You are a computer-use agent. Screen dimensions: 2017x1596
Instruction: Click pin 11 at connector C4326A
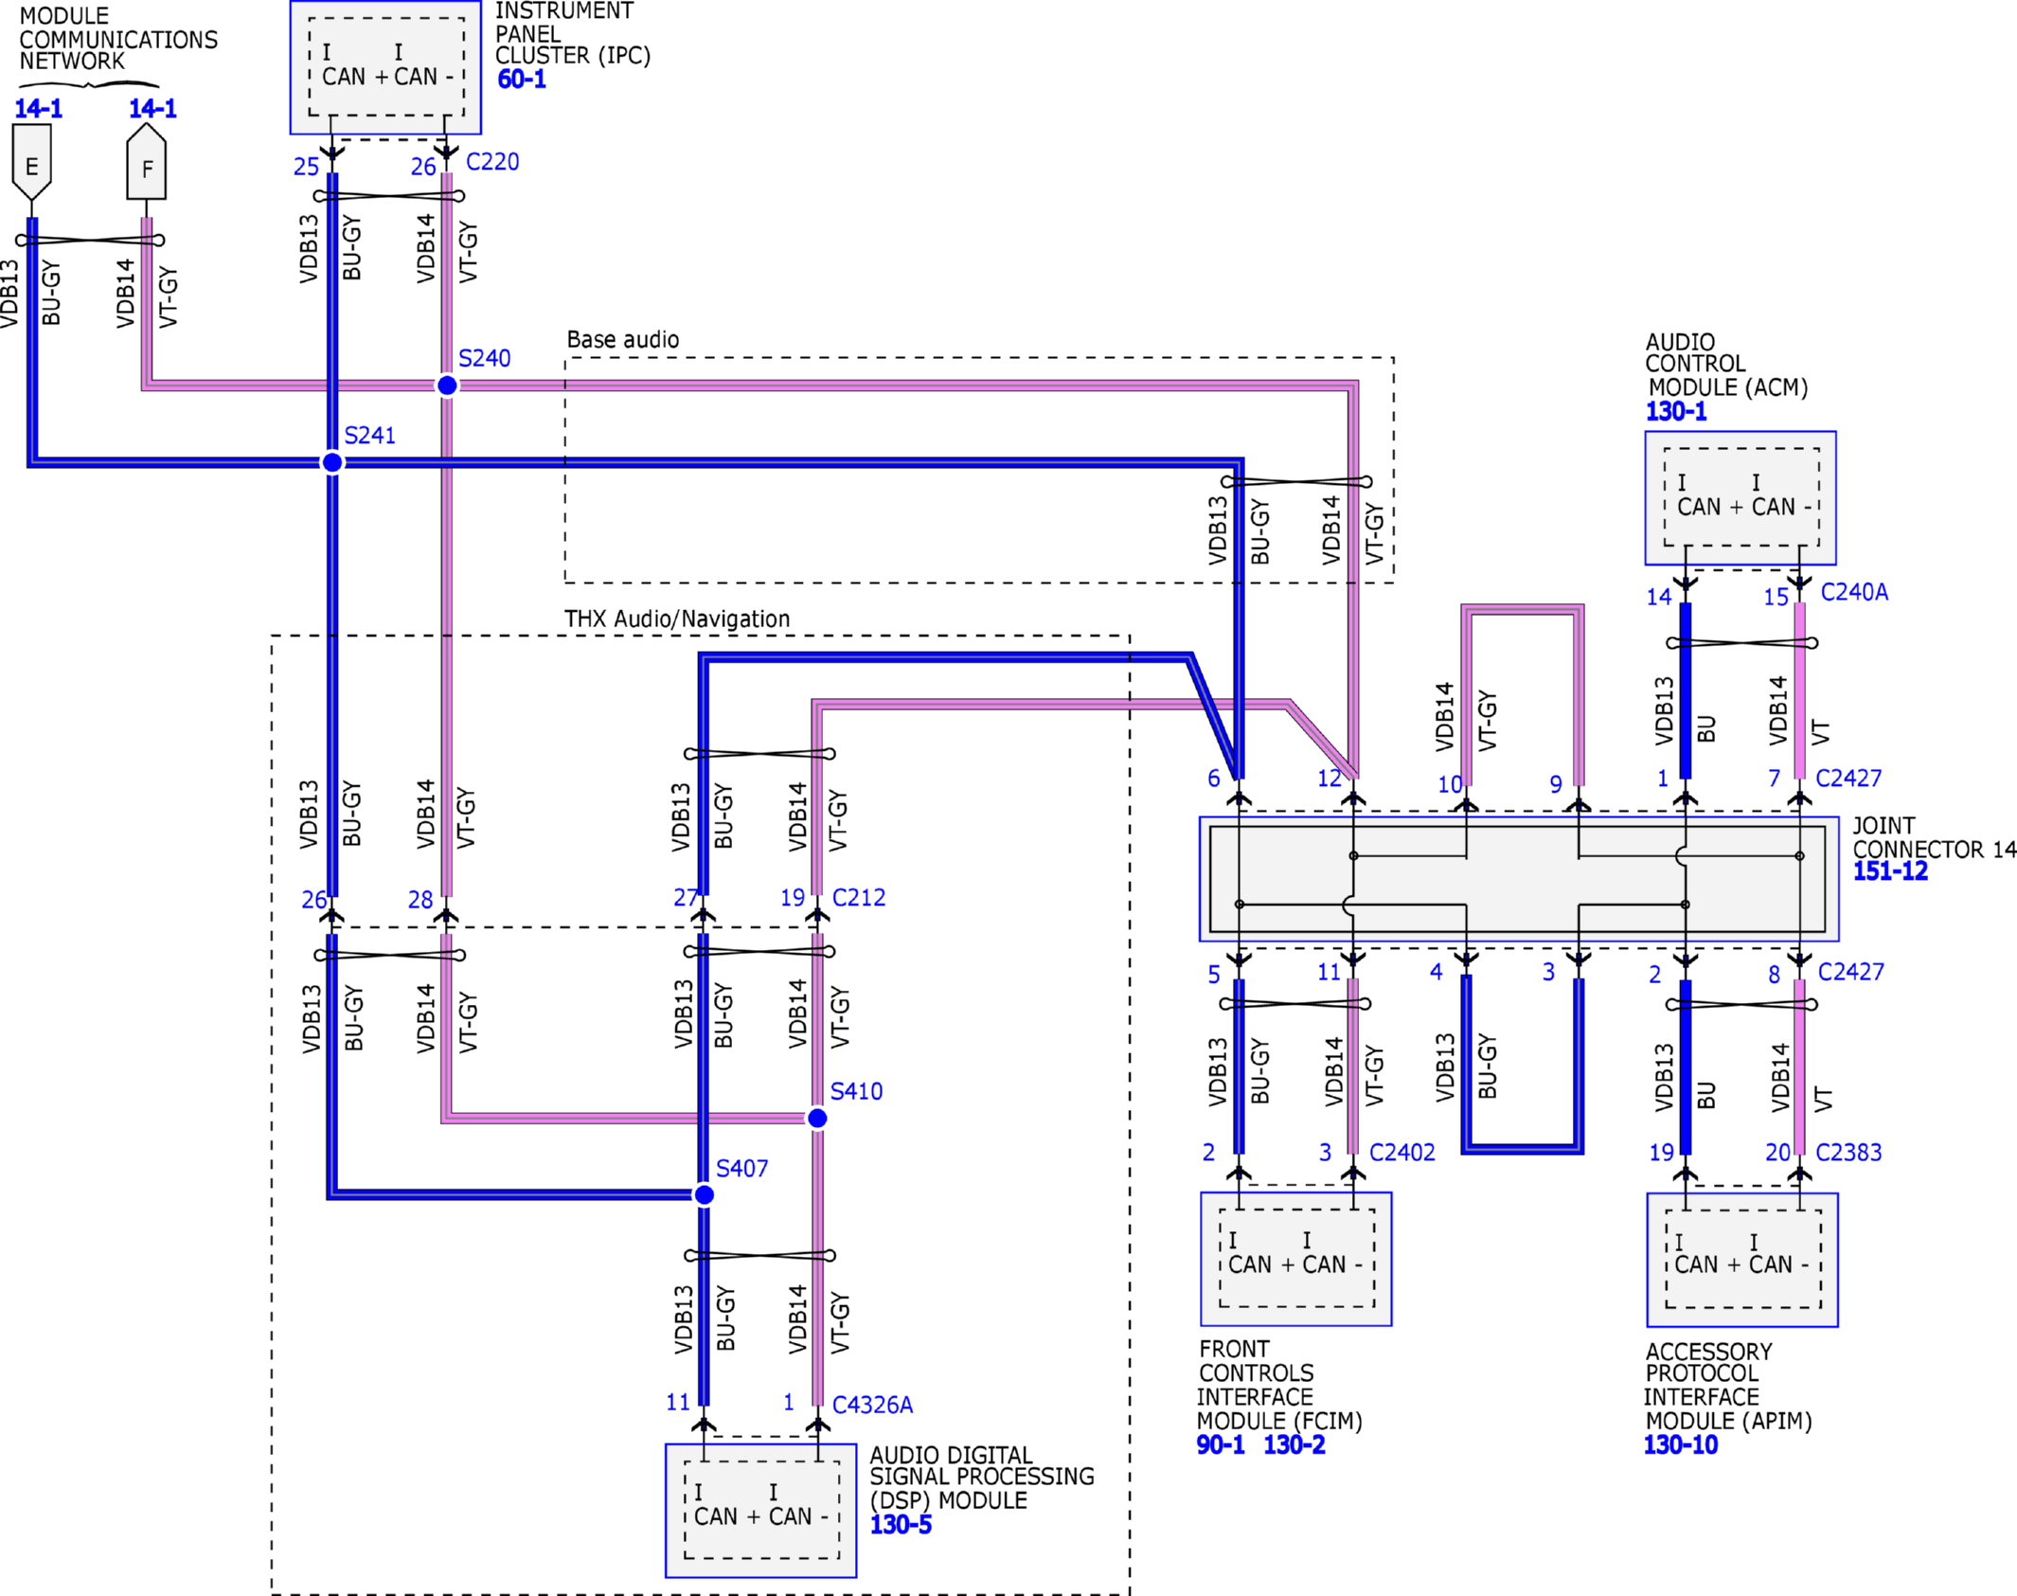[x=678, y=1403]
